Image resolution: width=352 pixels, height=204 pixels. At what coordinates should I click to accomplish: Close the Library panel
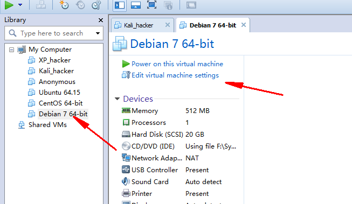[101, 20]
